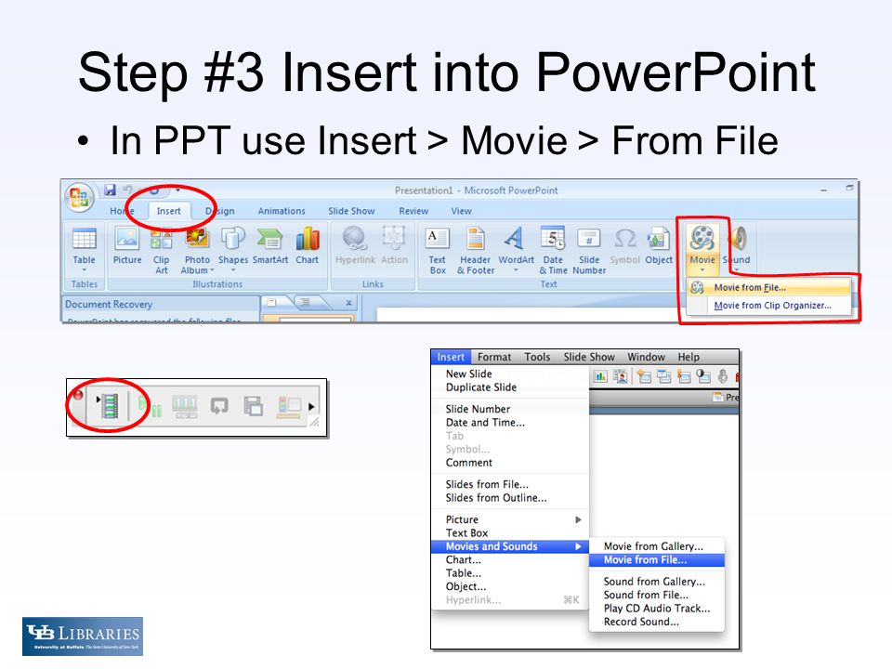Open the Slide Show menu in Mac menu bar
The height and width of the screenshot is (669, 892).
click(x=589, y=357)
